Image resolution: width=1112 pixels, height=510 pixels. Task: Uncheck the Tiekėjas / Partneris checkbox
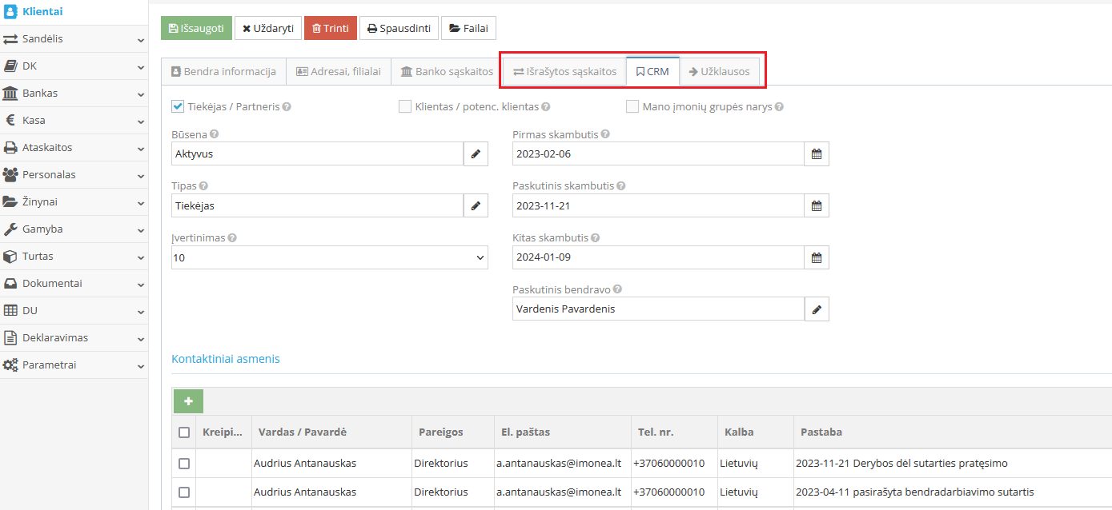tap(179, 106)
